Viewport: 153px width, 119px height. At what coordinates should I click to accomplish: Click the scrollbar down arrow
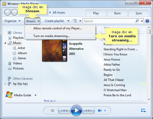pos(149,100)
